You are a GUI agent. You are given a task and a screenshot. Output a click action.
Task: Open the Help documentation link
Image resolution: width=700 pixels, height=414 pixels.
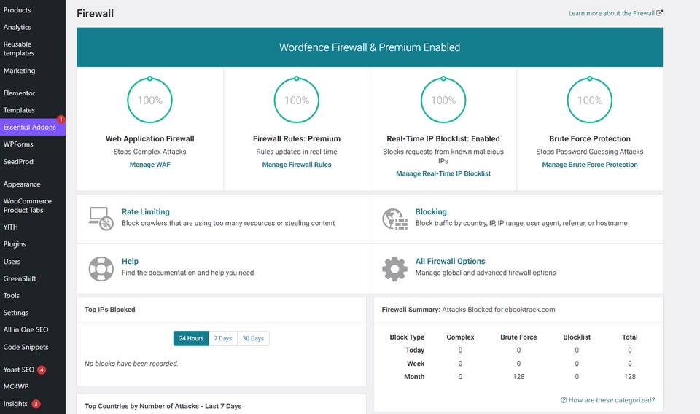click(130, 262)
